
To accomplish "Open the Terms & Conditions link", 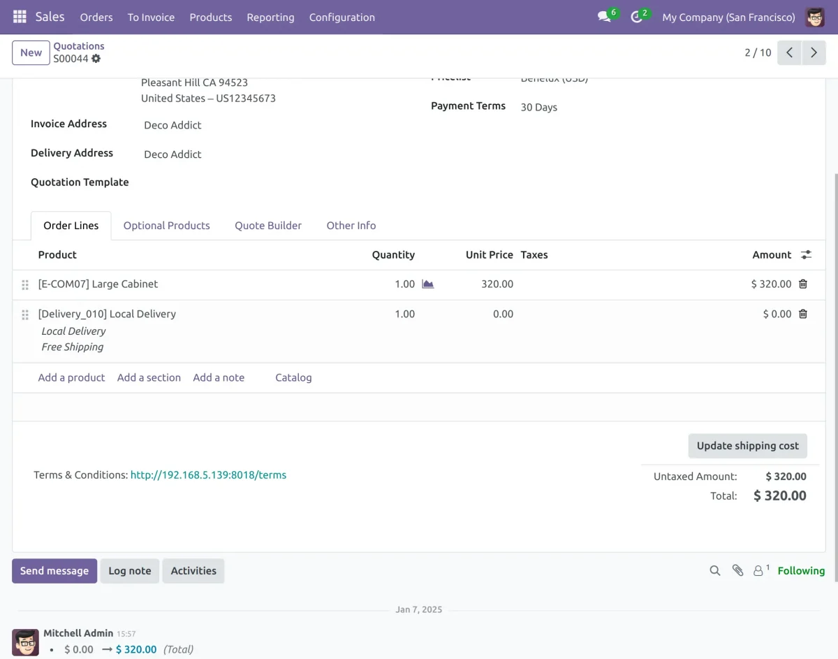I will [x=208, y=475].
